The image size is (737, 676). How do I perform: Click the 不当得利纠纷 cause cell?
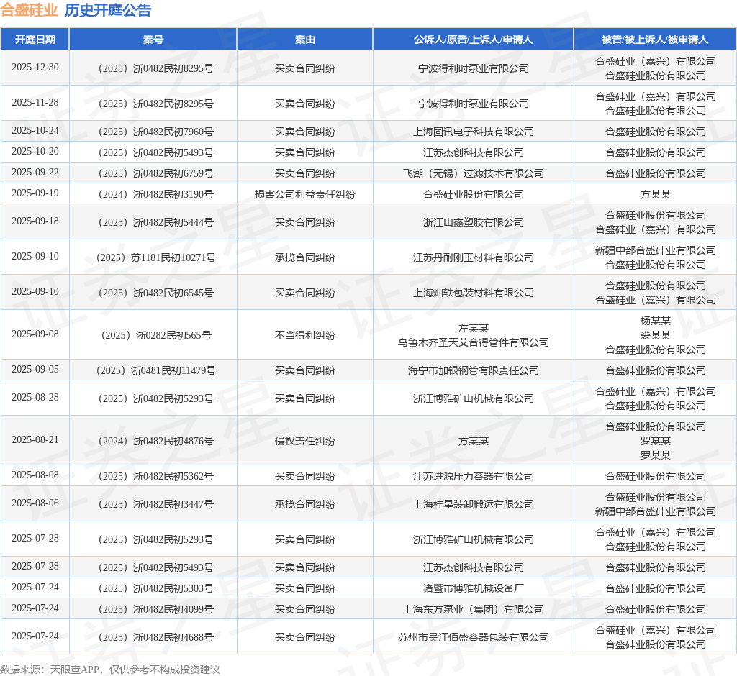pyautogui.click(x=305, y=335)
